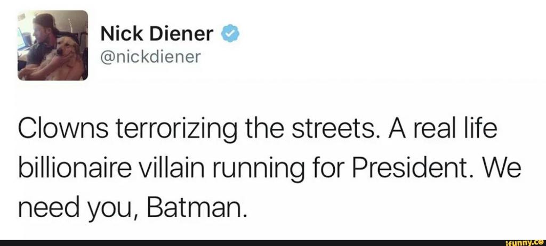Open Nick Diener's profile picture
546x246 pixels.
pyautogui.click(x=53, y=45)
